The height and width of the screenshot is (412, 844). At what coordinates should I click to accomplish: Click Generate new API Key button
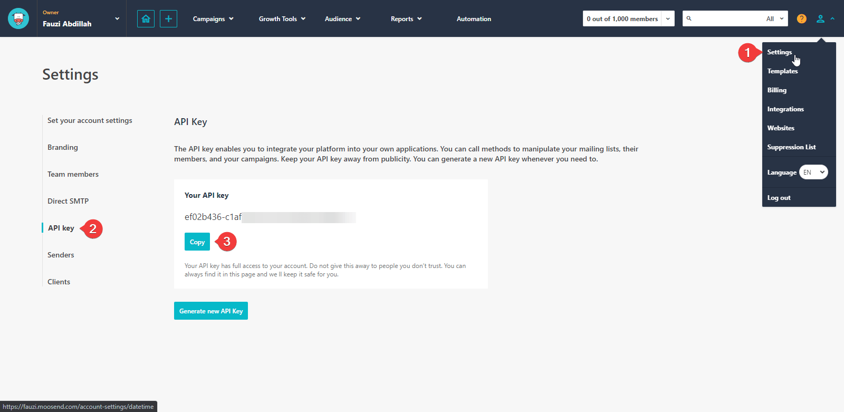[211, 311]
